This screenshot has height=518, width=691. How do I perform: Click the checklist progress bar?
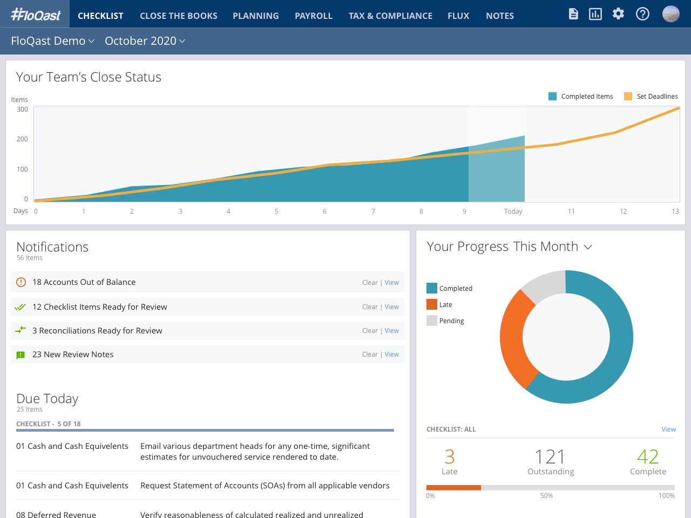coord(551,488)
